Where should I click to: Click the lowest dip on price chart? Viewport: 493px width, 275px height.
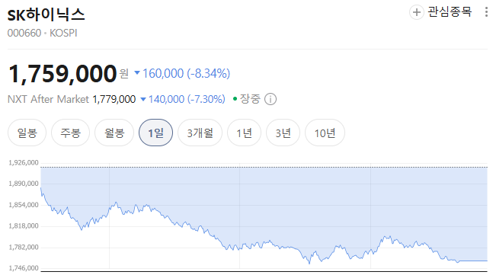tap(309, 263)
